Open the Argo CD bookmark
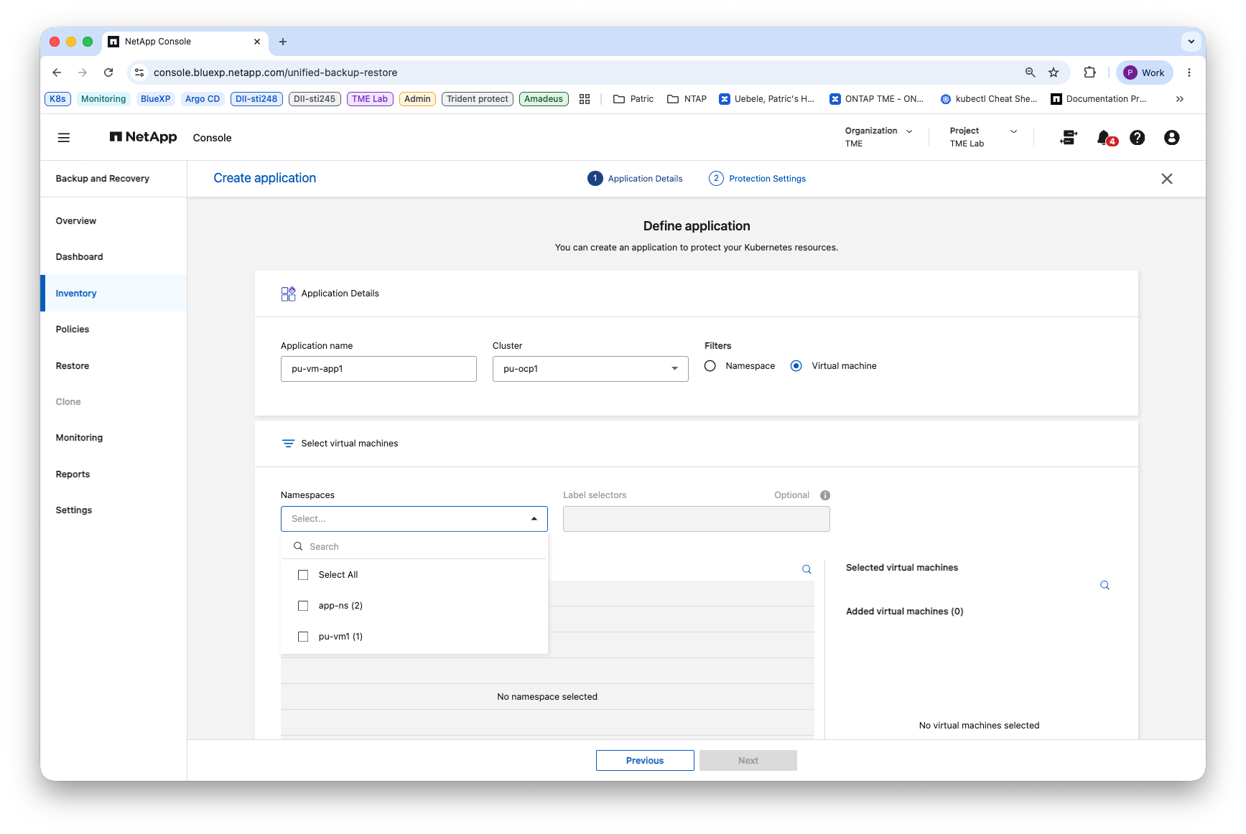Image resolution: width=1246 pixels, height=834 pixels. (203, 99)
